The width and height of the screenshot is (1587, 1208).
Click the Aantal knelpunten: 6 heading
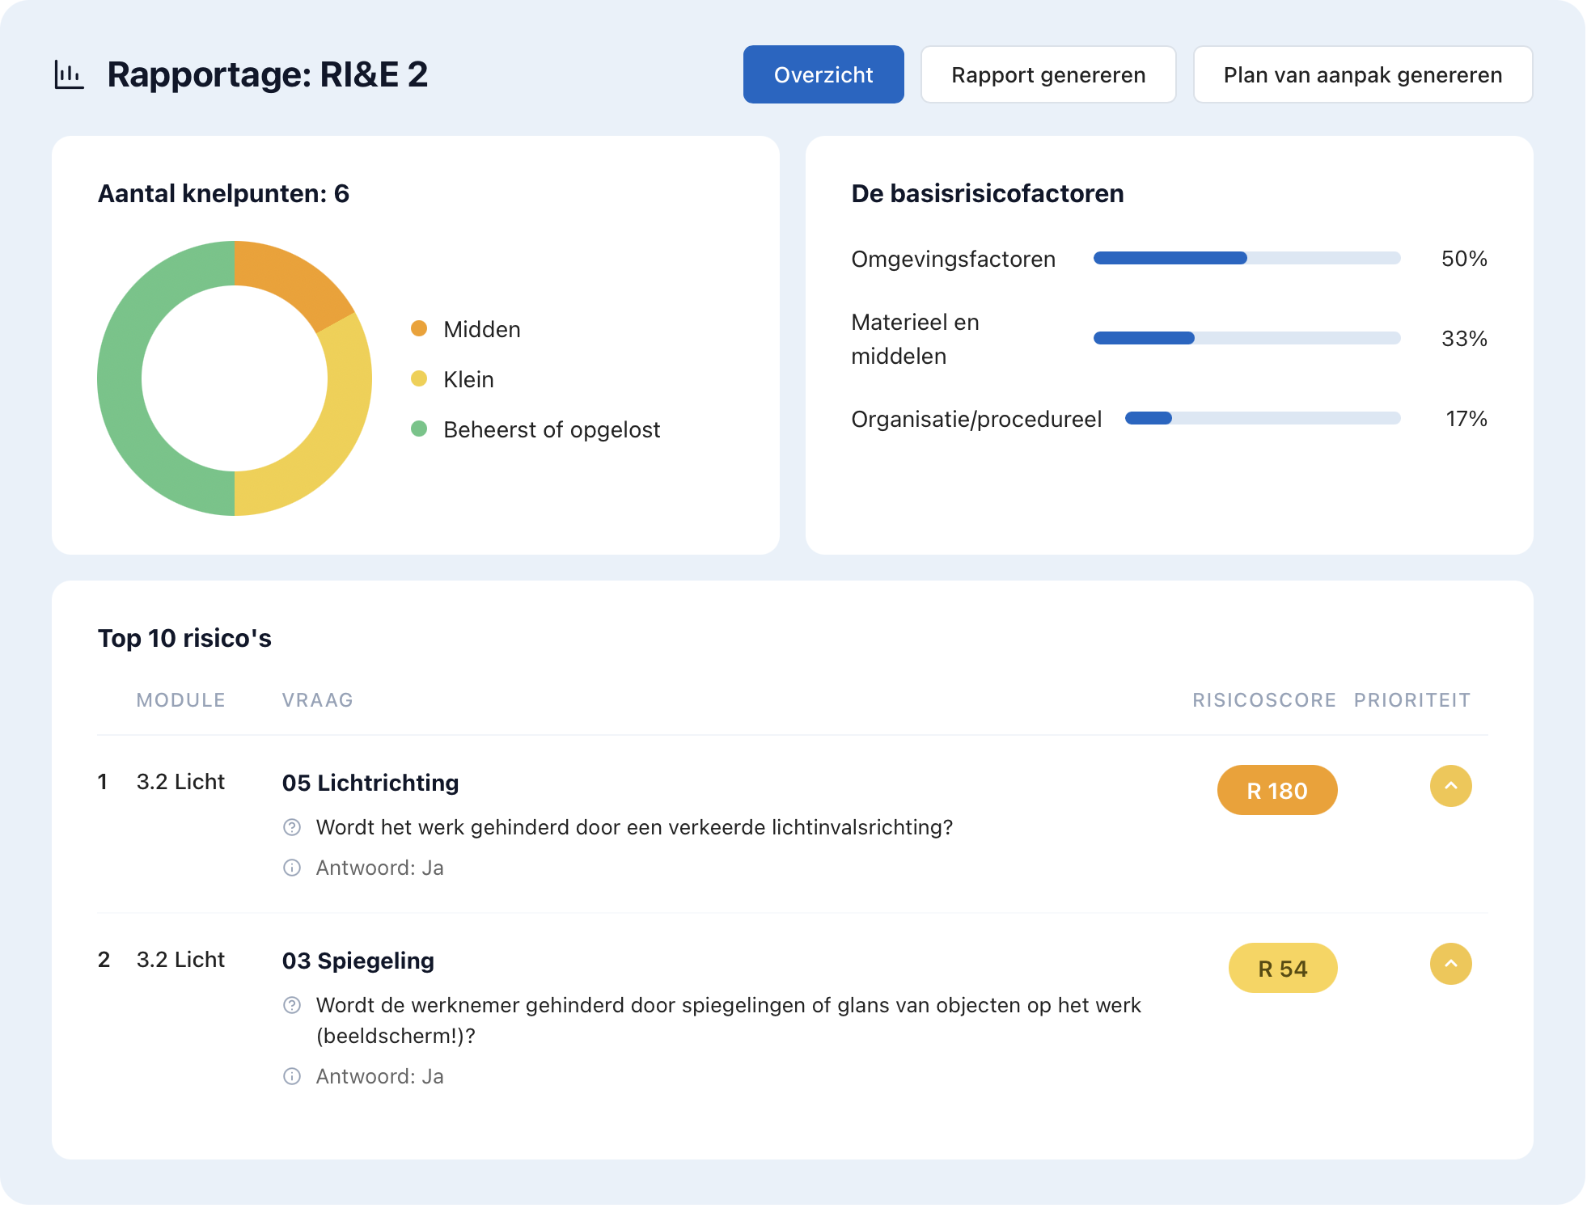[223, 193]
